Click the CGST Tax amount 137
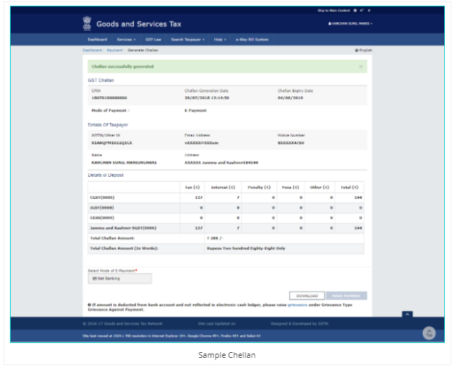Image resolution: width=457 pixels, height=370 pixels. (199, 197)
